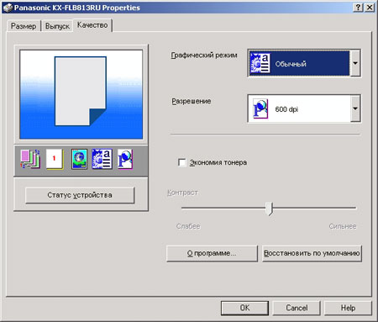Click the Слабее label

tap(188, 226)
